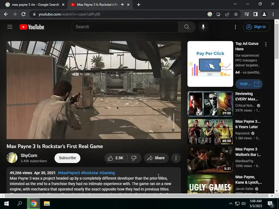
Task: Open the tab search dropdown chevron
Action: 235,4
